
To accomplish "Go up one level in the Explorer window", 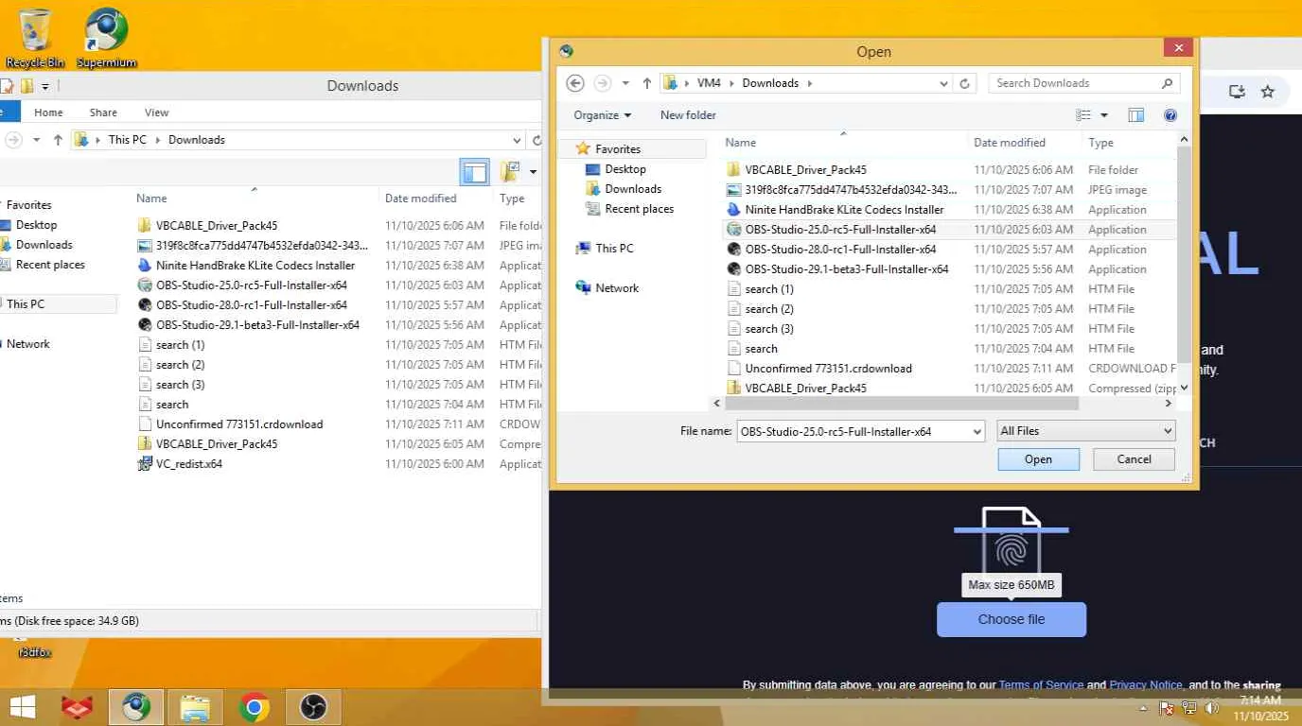I will [x=58, y=140].
